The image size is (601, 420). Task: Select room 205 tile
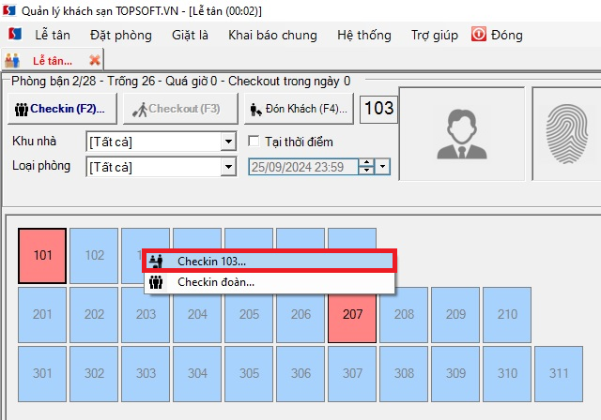pos(249,315)
